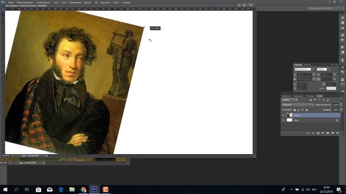
Task: Hide the Фон layer with eye icon
Action: 283,120
